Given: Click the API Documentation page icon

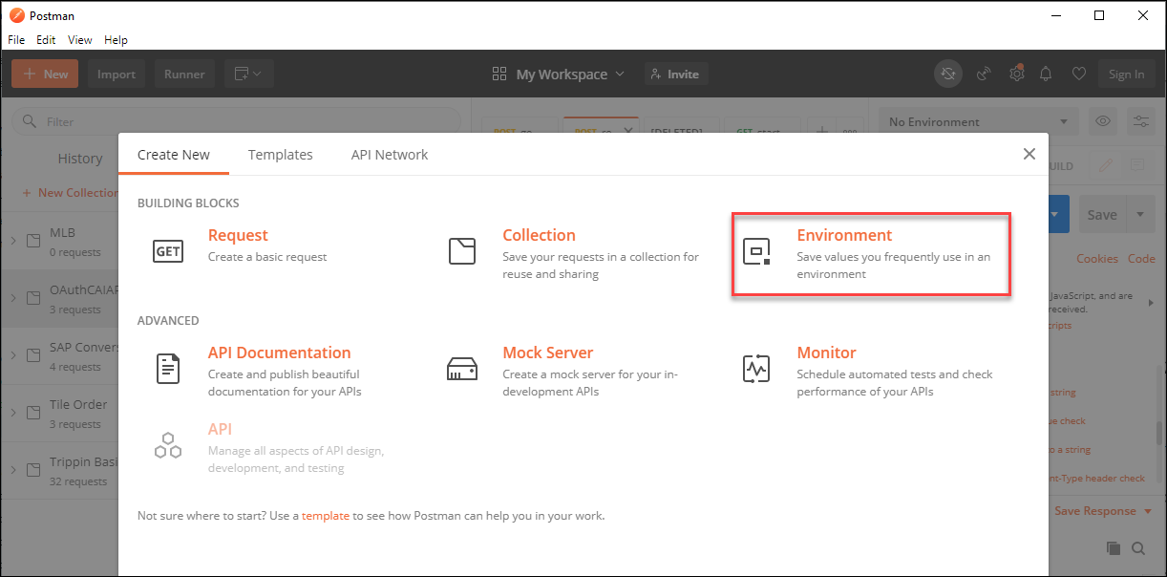Looking at the screenshot, I should click(168, 368).
